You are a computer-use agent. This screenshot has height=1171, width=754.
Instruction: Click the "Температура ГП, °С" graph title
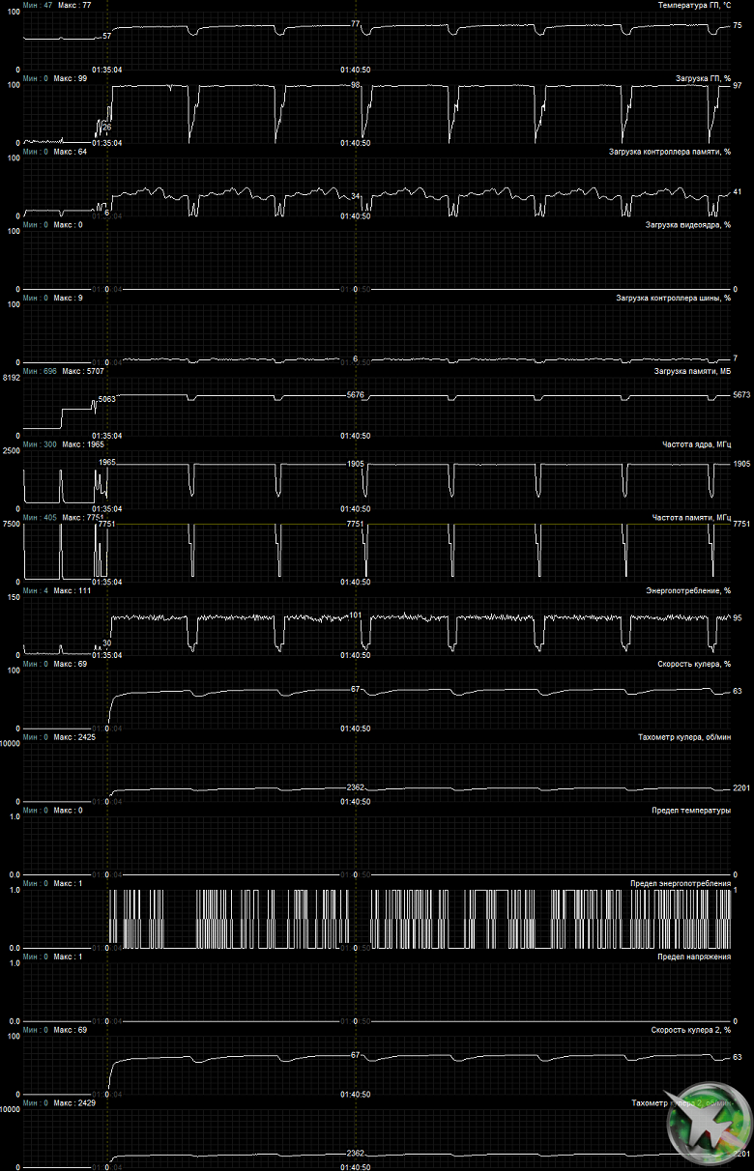[694, 5]
